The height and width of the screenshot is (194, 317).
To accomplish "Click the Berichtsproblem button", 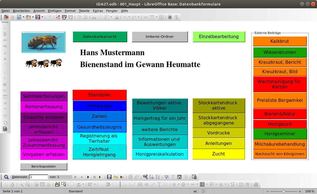I will click(x=44, y=166).
